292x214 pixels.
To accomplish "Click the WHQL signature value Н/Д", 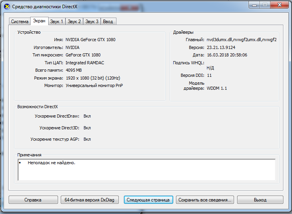I will click(210, 68).
